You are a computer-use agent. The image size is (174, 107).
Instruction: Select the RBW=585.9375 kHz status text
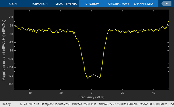[112, 104]
